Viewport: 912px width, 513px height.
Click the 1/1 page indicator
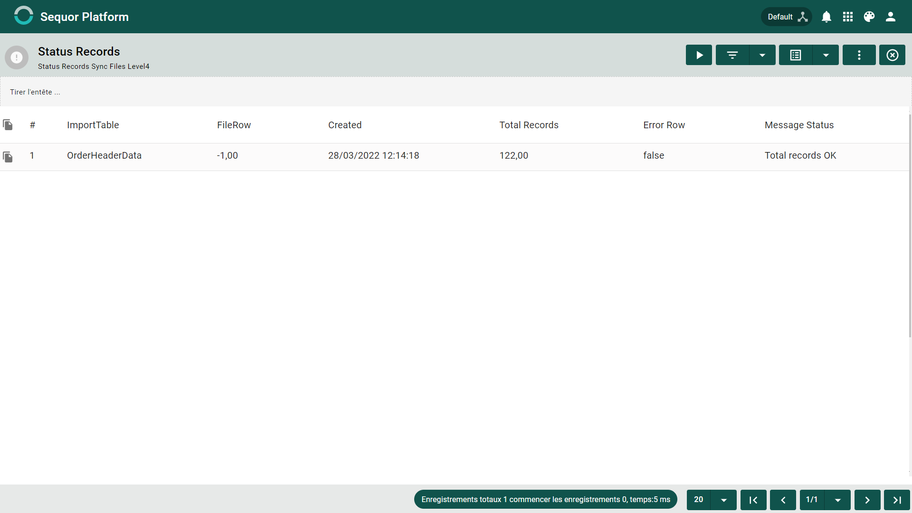click(812, 499)
